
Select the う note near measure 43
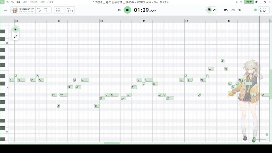pos(226,69)
